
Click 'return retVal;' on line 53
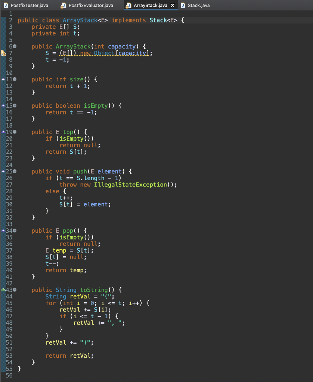pyautogui.click(x=69, y=356)
